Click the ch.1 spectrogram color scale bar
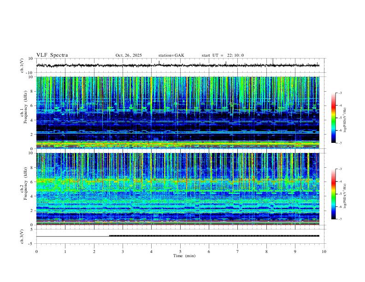The height and width of the screenshot is (282, 365). pyautogui.click(x=333, y=118)
